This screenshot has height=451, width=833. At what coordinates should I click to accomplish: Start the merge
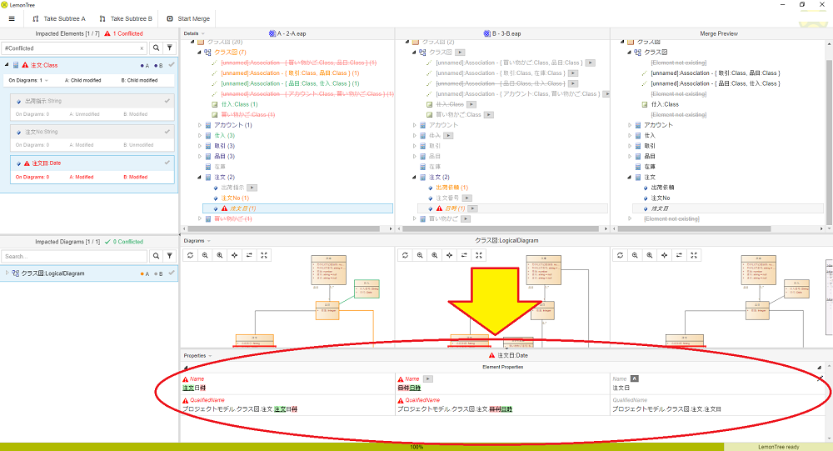click(188, 18)
